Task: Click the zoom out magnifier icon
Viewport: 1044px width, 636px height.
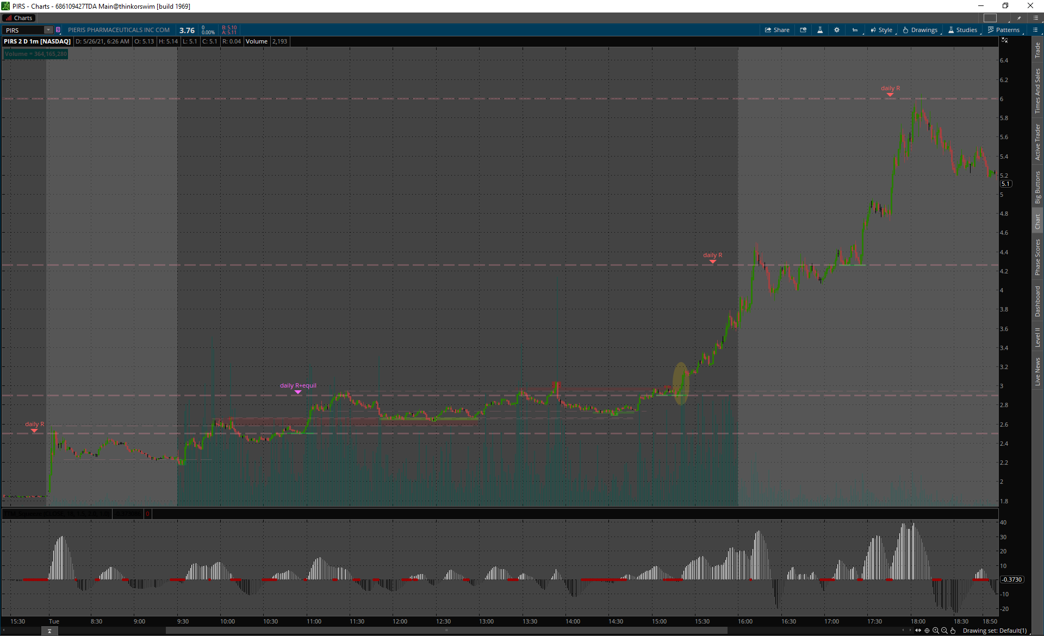Action: (944, 631)
